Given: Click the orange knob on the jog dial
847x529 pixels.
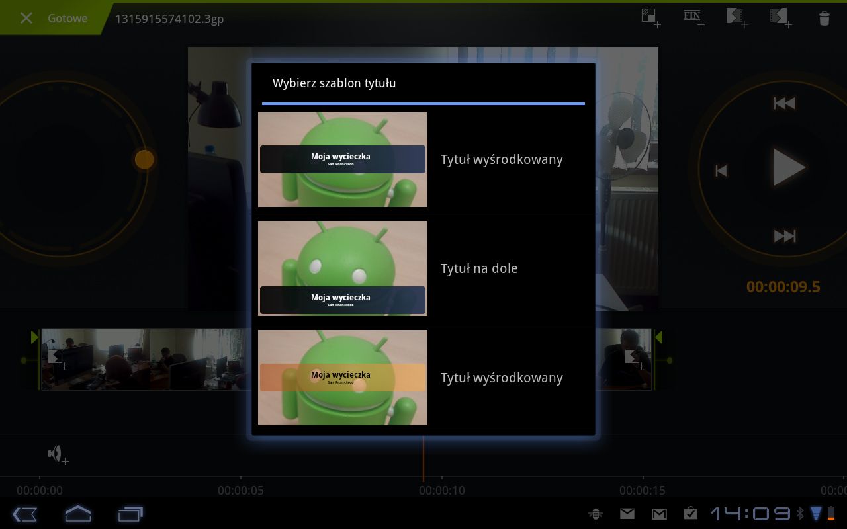Looking at the screenshot, I should (x=144, y=159).
